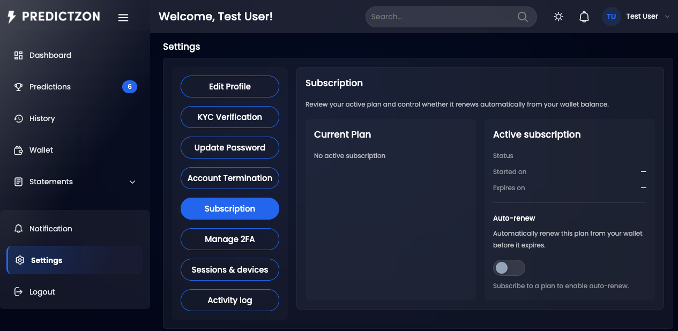
Task: Click the 'Expires on' label
Action: [x=509, y=188]
